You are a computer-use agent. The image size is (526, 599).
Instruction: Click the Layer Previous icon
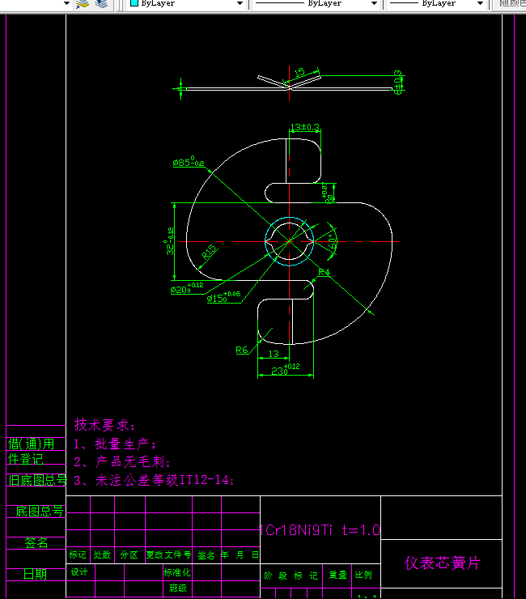[101, 4]
